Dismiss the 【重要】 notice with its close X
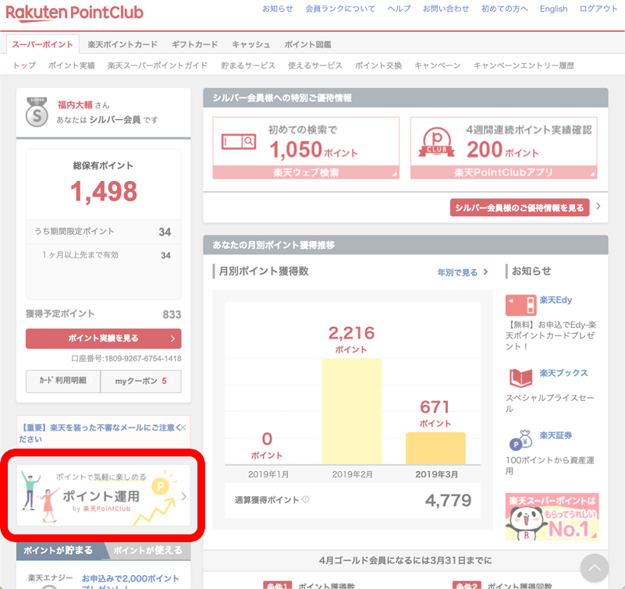The image size is (625, 589). (x=183, y=428)
